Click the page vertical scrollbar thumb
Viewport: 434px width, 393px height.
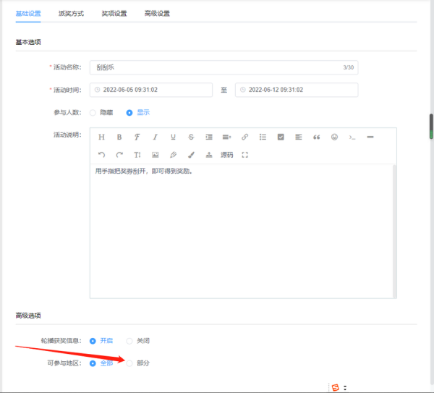(431, 126)
